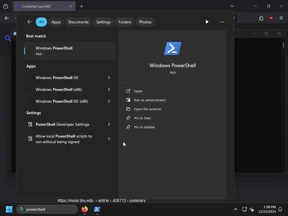Click the taskbar search box with powershell
Screen dimensions: 288x216
coord(47,209)
